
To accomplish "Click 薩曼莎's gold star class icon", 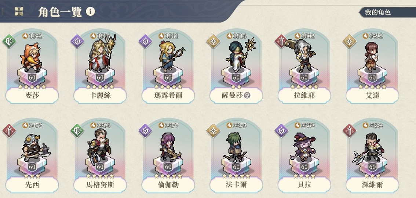I will pos(213,41).
